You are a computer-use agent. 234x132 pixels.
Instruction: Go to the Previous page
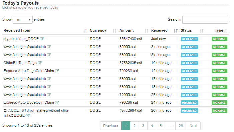coord(110,126)
